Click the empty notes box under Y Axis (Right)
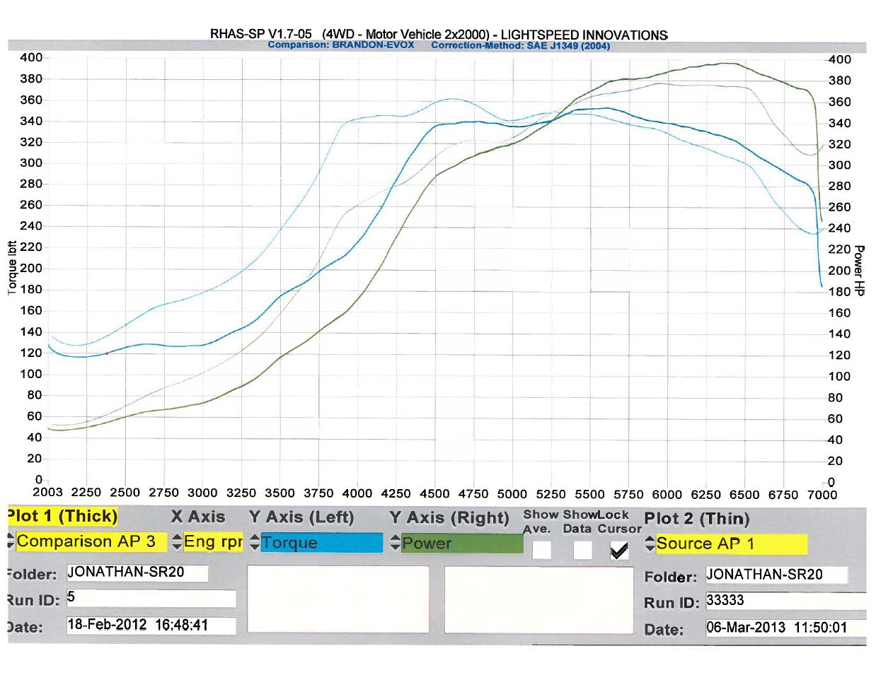 point(538,600)
